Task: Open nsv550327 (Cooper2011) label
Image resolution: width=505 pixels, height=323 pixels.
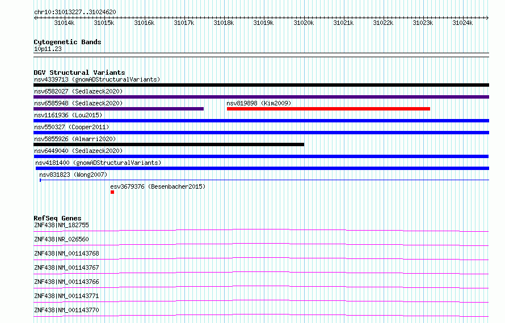Action: coord(71,127)
